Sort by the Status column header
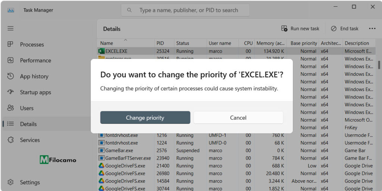 (x=191, y=43)
